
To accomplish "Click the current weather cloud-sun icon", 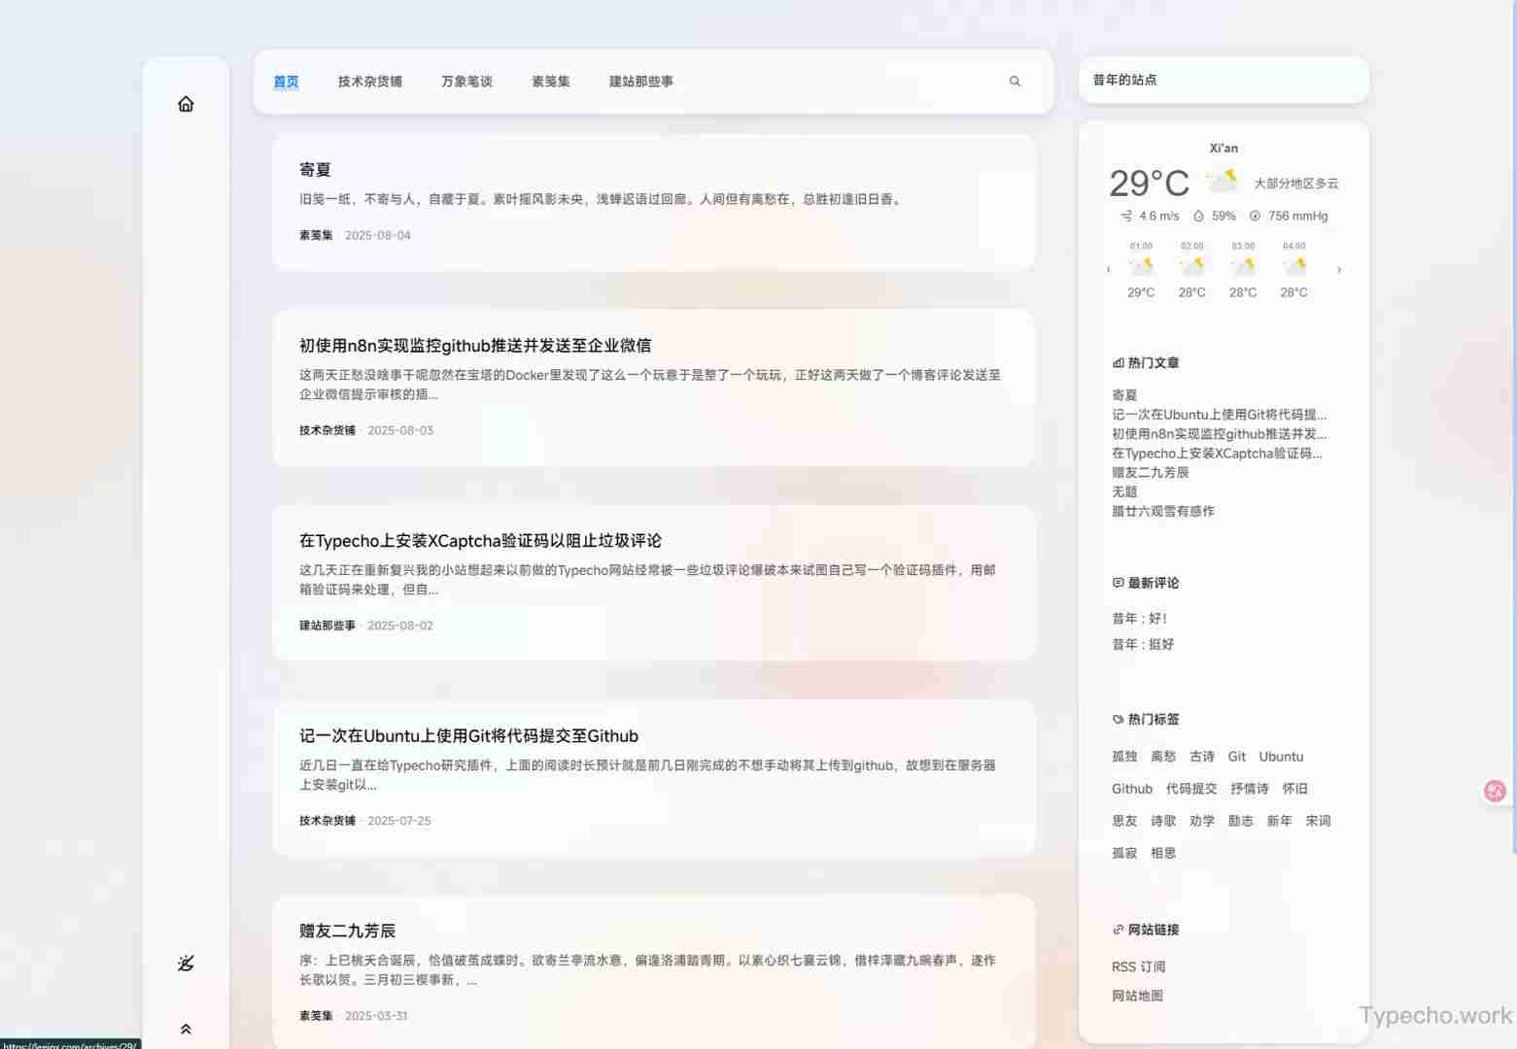I will pyautogui.click(x=1222, y=182).
